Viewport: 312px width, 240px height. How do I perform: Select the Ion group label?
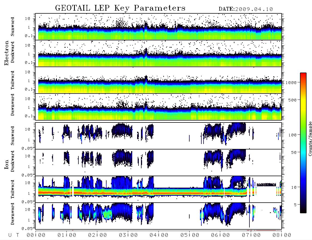tap(7, 164)
